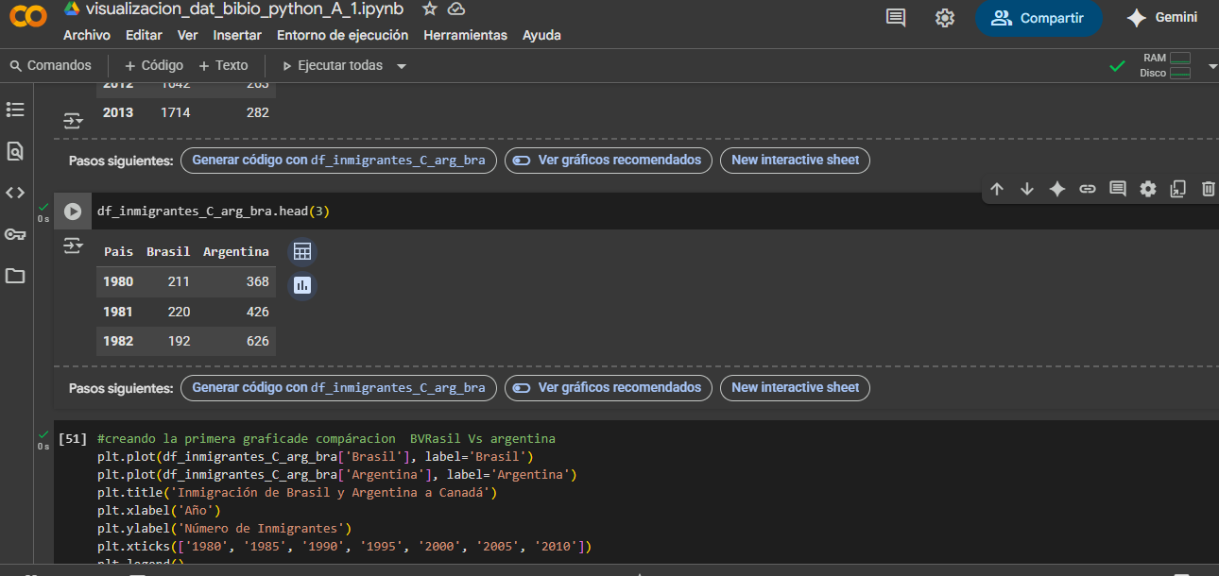This screenshot has height=576, width=1219.
Task: Click the notebook title visualizacion_dat_bibio_python_A_1.ipynb
Action: tap(246, 9)
